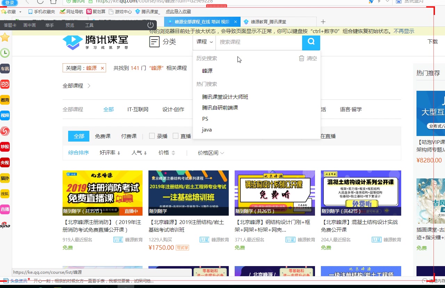Select 峰源 from search history
445x288 pixels.
[x=207, y=71]
